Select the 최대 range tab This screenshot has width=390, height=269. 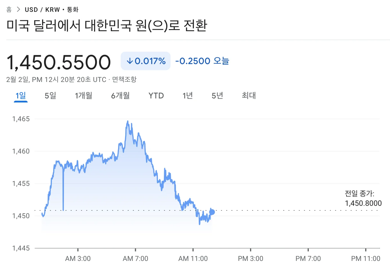tap(249, 96)
